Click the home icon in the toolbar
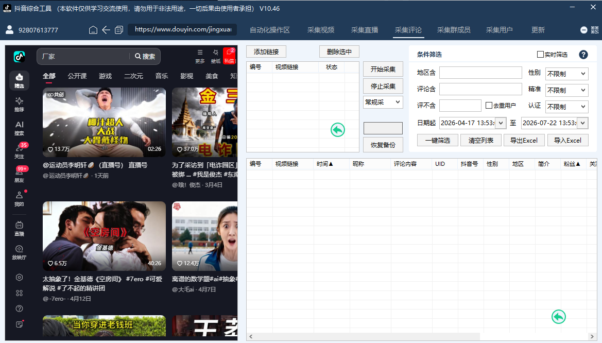The height and width of the screenshot is (343, 602). (x=93, y=30)
